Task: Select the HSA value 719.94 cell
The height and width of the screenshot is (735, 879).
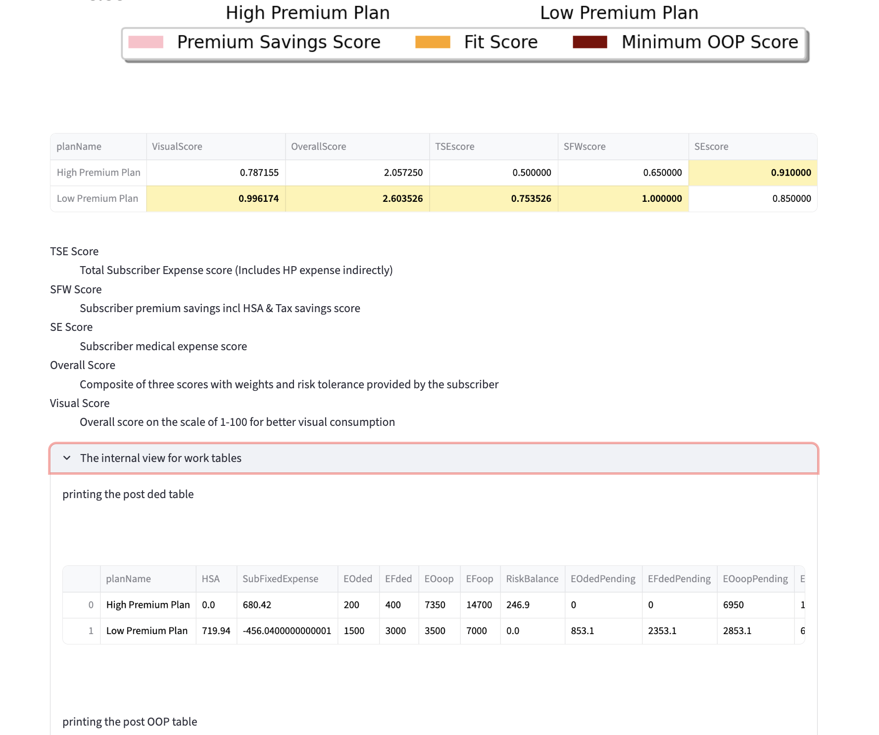Action: (216, 631)
